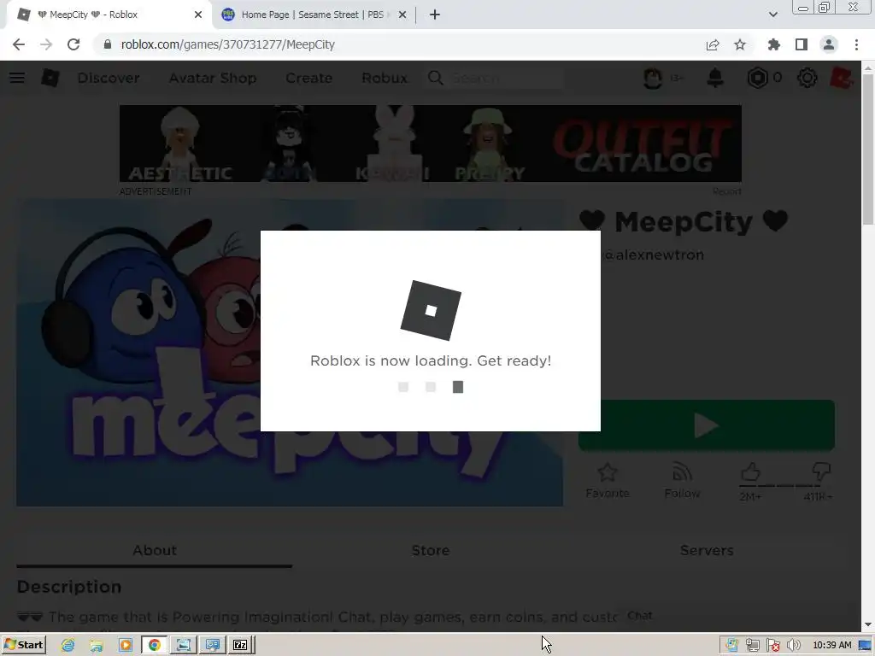Open the Chrome extensions puzzle icon

[x=774, y=44]
